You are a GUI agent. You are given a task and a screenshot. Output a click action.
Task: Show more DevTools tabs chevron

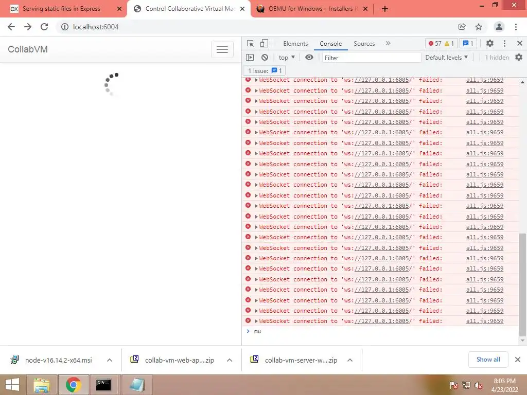click(388, 43)
